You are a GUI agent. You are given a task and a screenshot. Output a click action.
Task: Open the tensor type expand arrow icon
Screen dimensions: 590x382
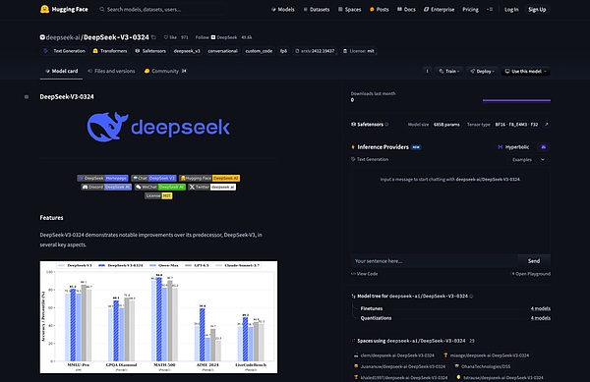click(546, 125)
